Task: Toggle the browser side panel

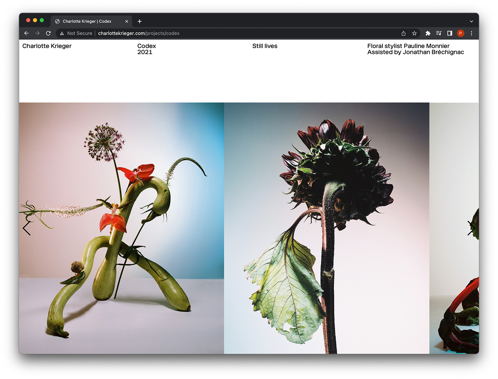Action: tap(450, 33)
